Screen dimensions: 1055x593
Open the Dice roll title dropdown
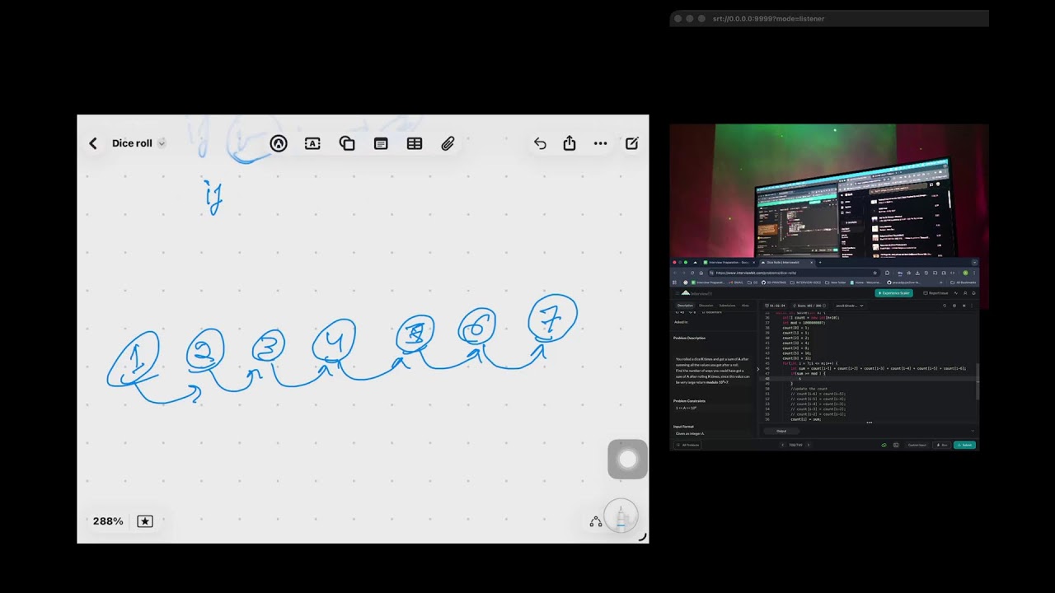pos(162,143)
